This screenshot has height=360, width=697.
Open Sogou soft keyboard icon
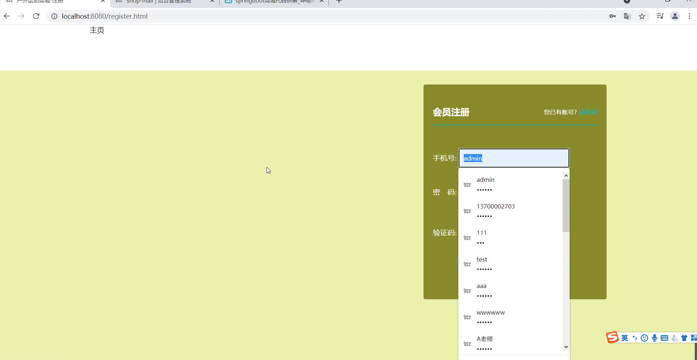tap(664, 338)
